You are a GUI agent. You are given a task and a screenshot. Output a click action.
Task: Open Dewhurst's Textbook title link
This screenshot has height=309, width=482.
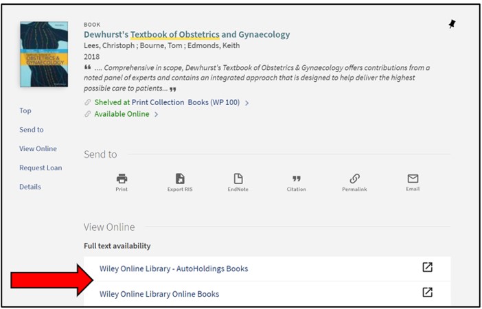point(187,34)
